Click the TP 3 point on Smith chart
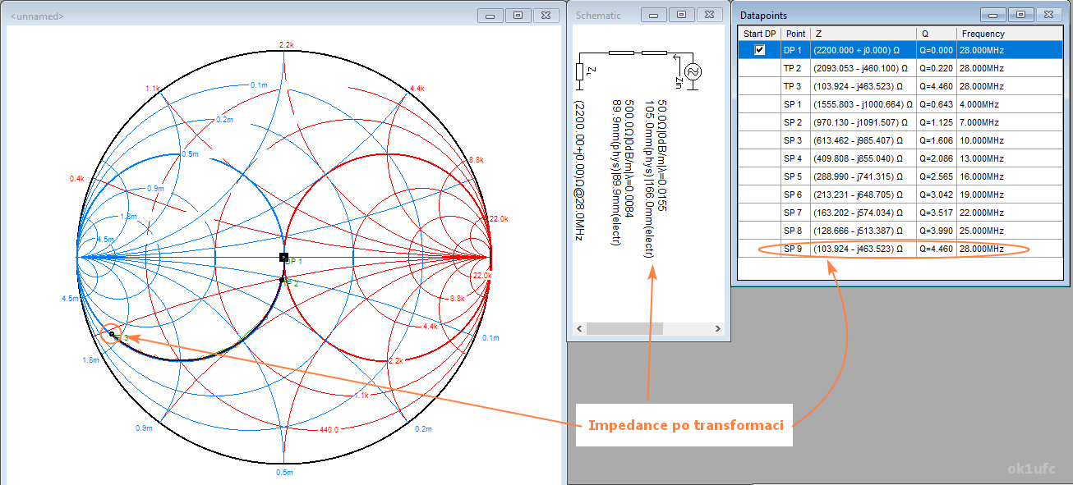Image resolution: width=1073 pixels, height=485 pixels. click(x=112, y=333)
